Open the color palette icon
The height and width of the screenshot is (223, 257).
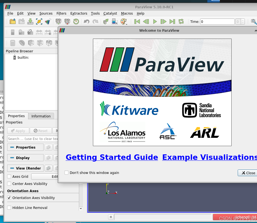(124, 22)
